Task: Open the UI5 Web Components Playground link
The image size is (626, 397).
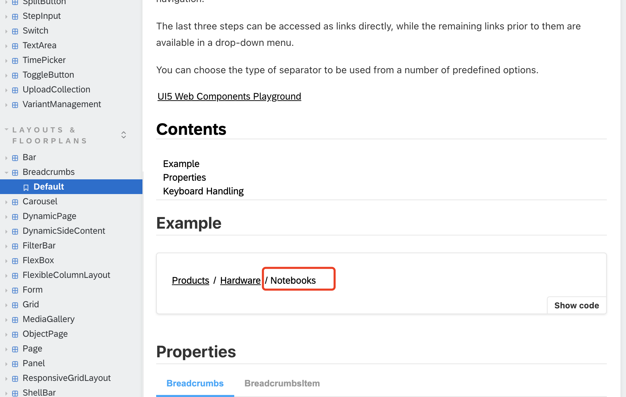Action: pos(229,97)
